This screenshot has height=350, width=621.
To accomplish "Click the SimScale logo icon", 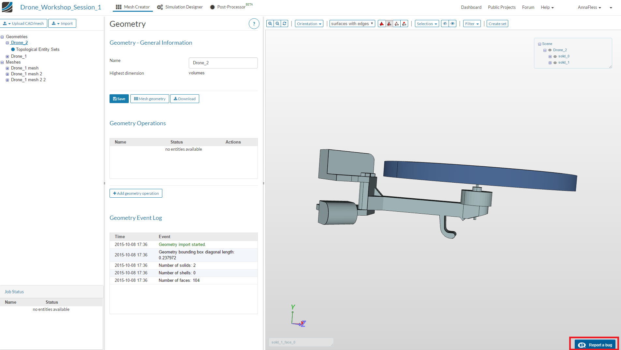I will pyautogui.click(x=7, y=7).
